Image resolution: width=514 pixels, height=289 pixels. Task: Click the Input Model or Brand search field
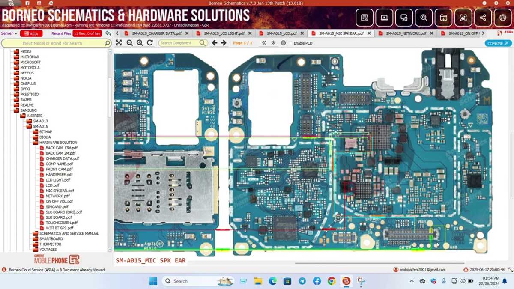point(52,43)
